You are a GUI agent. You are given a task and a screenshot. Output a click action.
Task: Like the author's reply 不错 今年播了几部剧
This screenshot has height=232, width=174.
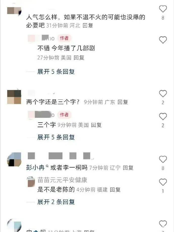[163, 40]
